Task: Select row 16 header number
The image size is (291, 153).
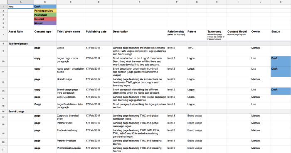Action: click(x=4, y=112)
